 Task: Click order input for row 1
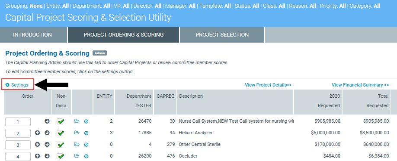pos(18,122)
